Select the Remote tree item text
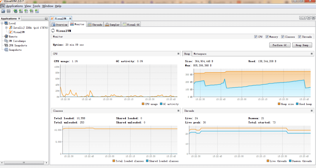Screen dimensions: 316x168 click(x=13, y=37)
